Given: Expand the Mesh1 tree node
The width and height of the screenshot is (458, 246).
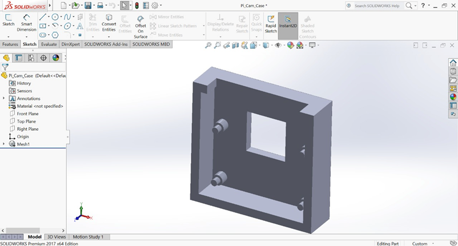Looking at the screenshot, I should (x=3, y=144).
